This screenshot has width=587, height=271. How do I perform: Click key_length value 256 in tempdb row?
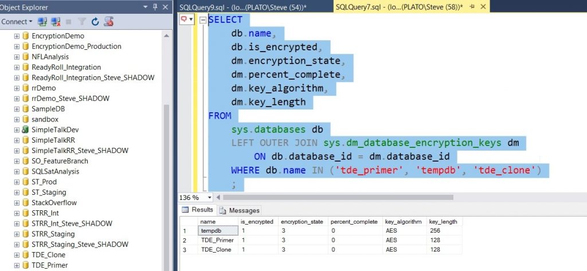point(444,230)
